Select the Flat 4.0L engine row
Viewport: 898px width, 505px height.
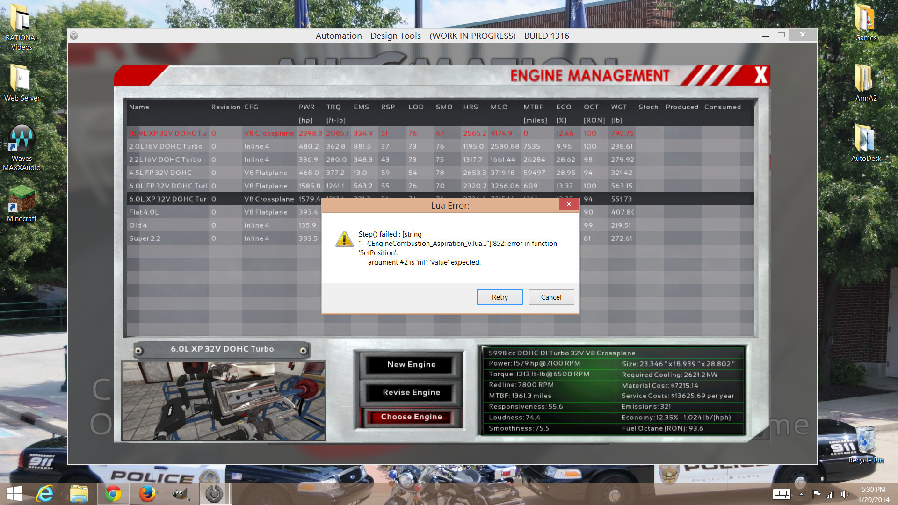[x=144, y=212]
